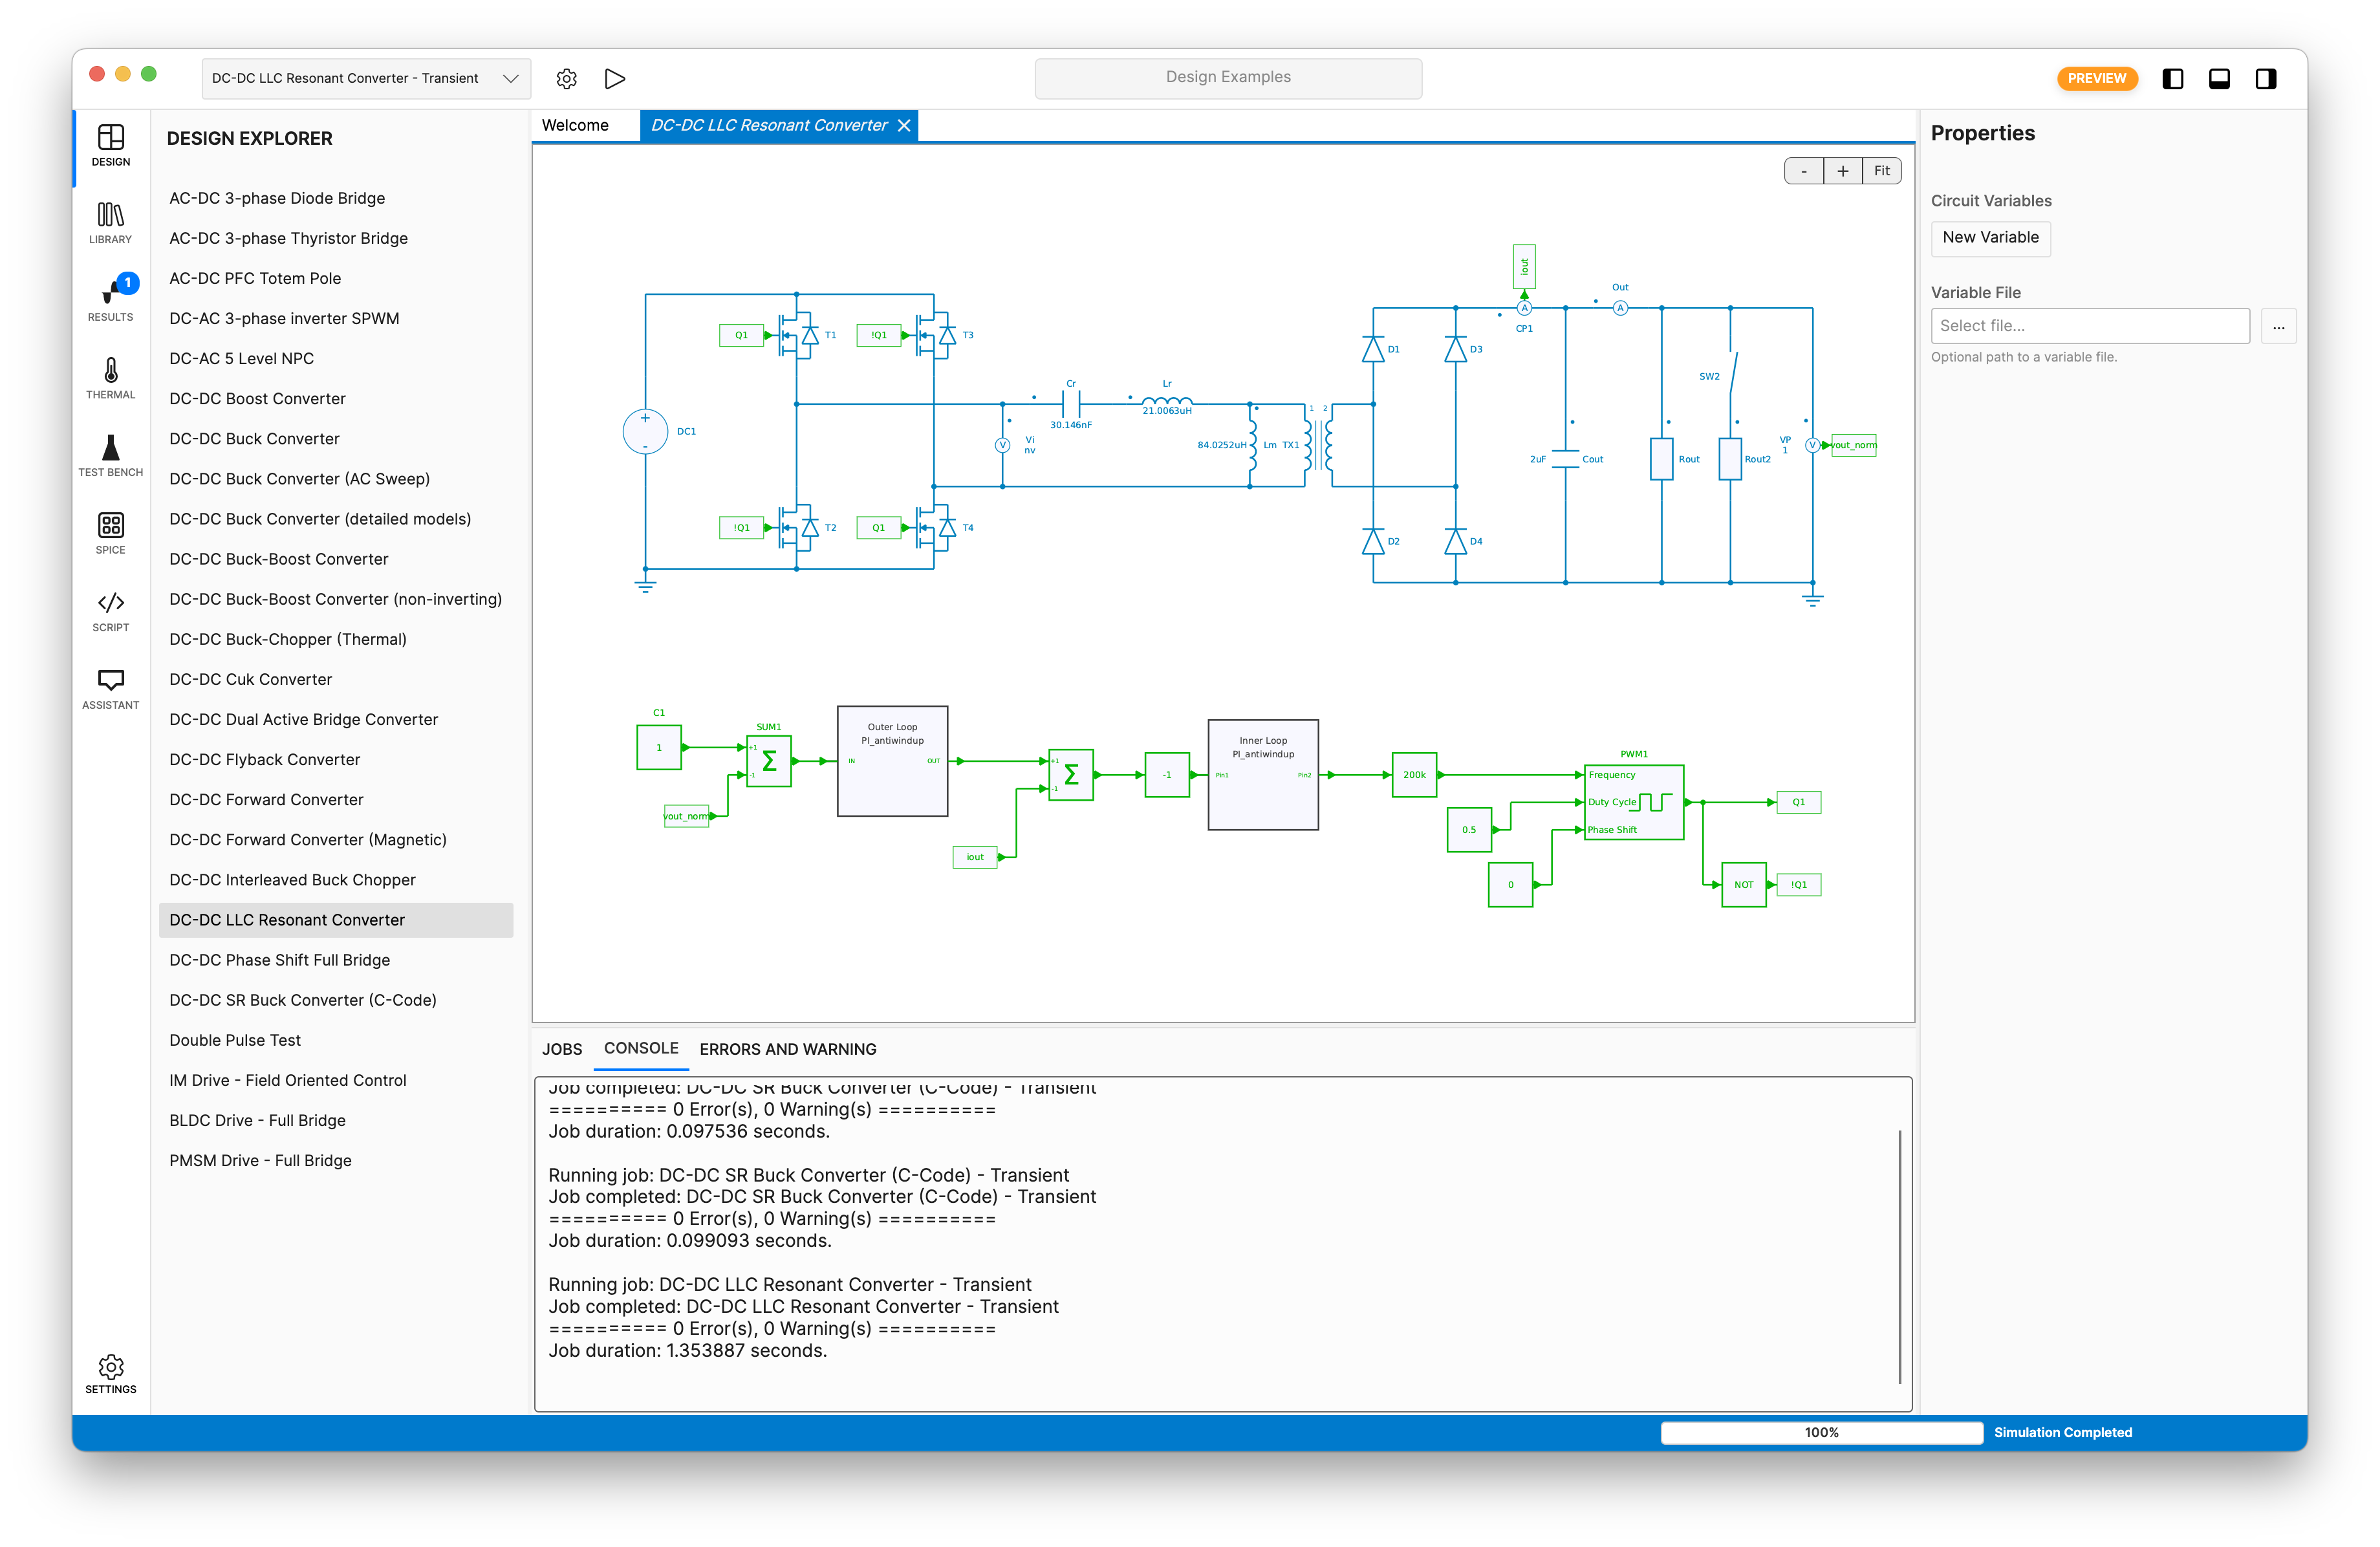Select the DC-DC Flyback Converter example

point(264,759)
